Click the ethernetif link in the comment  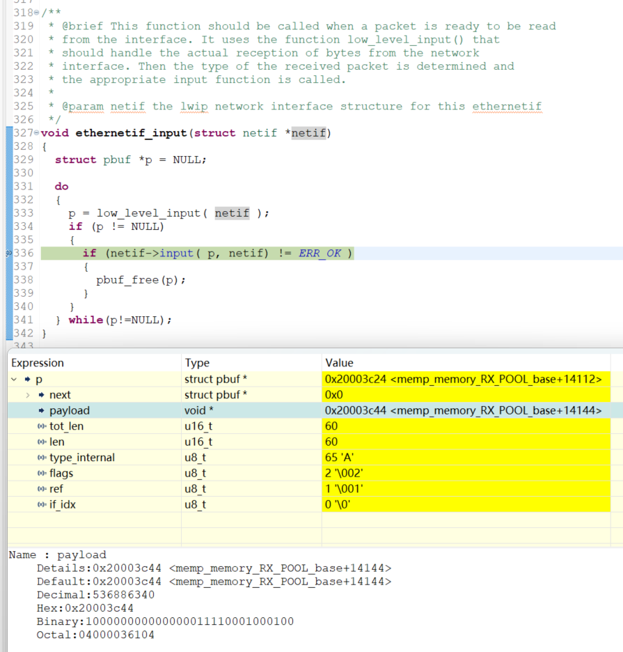click(x=506, y=106)
